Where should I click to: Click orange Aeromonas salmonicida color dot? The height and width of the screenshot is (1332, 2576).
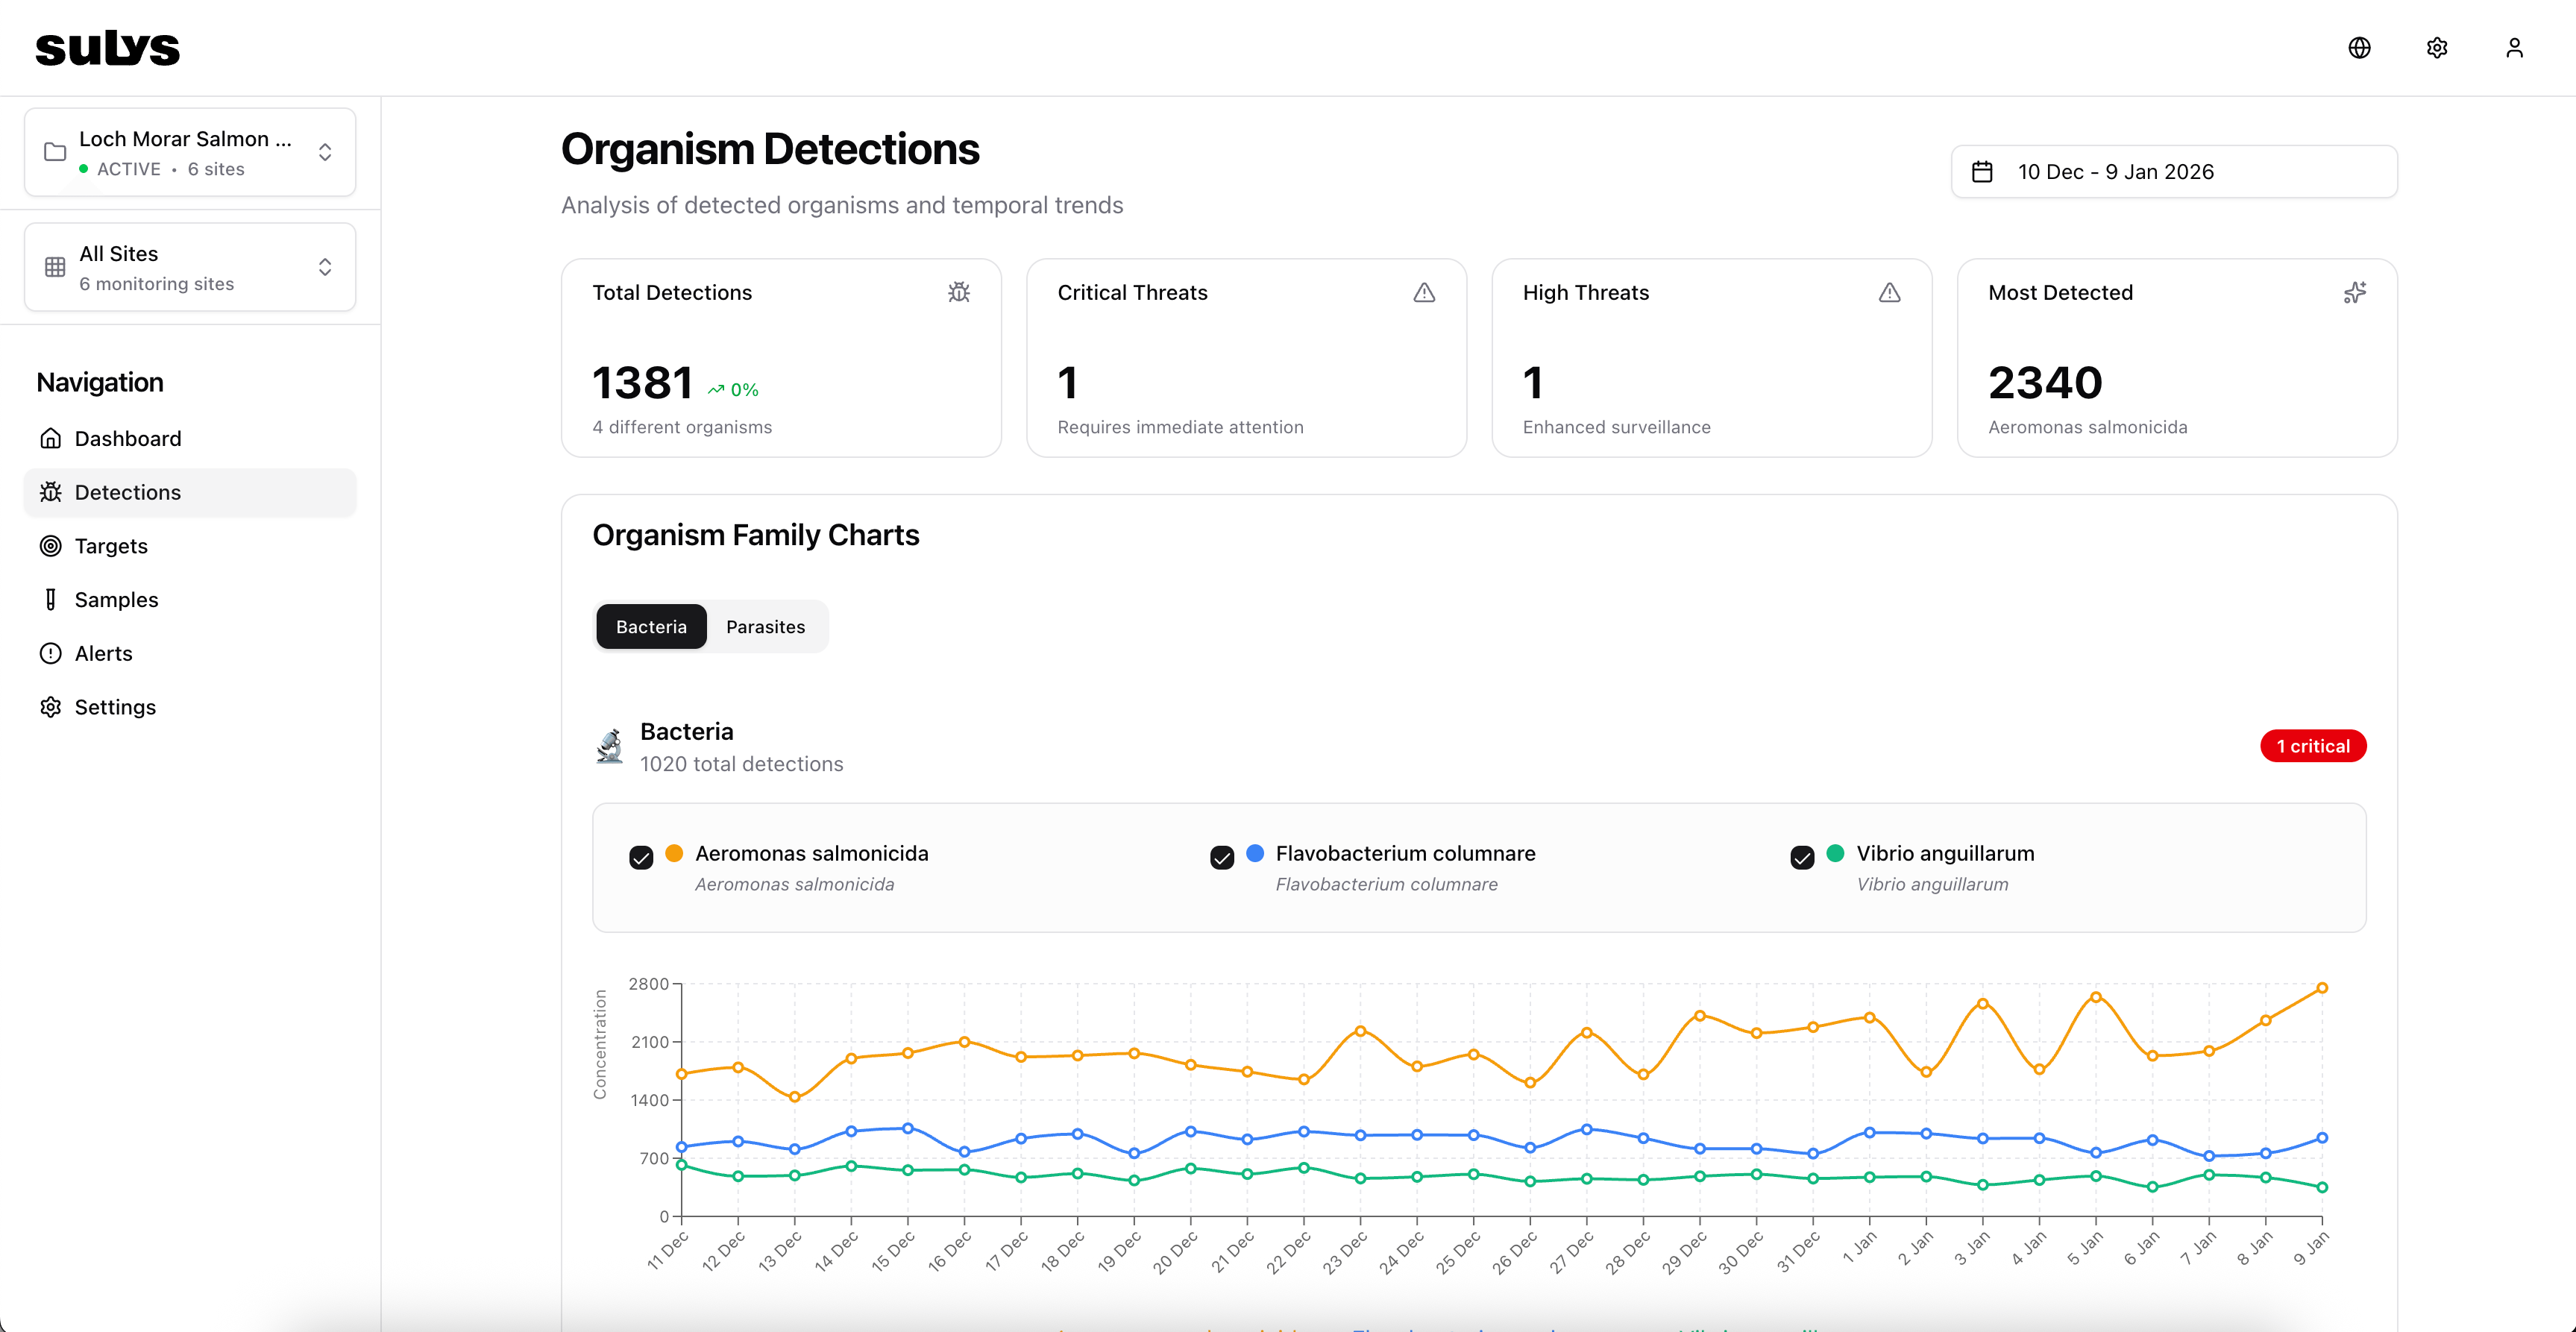tap(674, 853)
